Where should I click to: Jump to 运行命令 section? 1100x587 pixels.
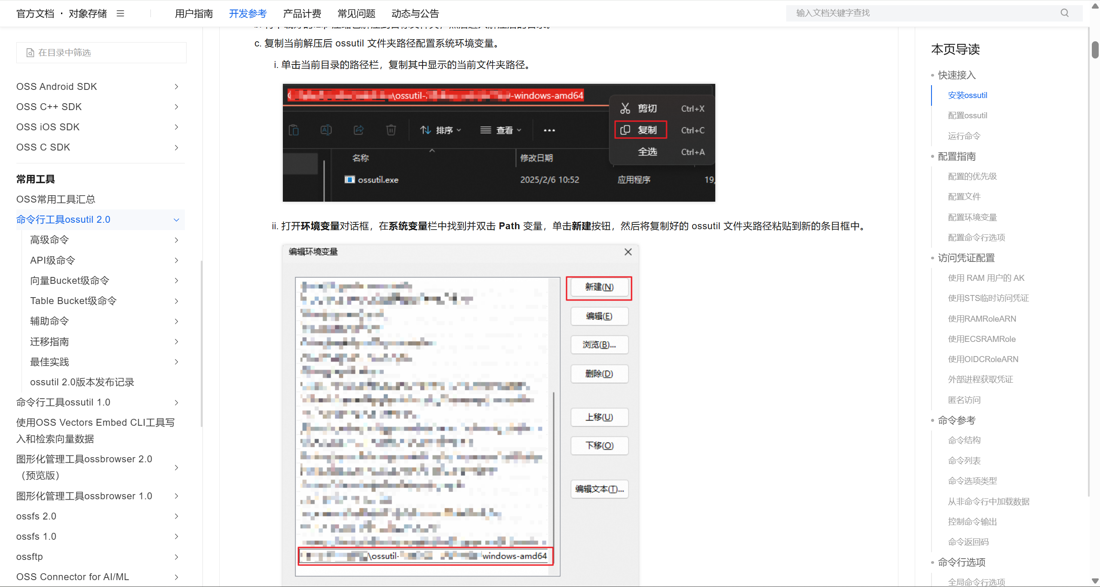964,136
